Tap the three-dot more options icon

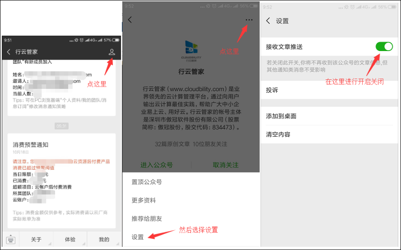[249, 20]
